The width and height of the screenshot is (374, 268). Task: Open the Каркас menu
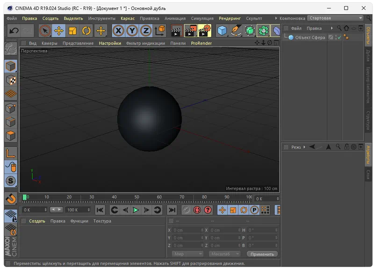point(128,18)
